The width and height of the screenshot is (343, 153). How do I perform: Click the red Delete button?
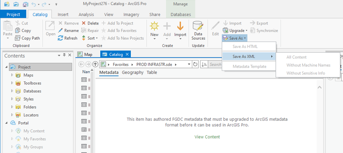pos(90,23)
